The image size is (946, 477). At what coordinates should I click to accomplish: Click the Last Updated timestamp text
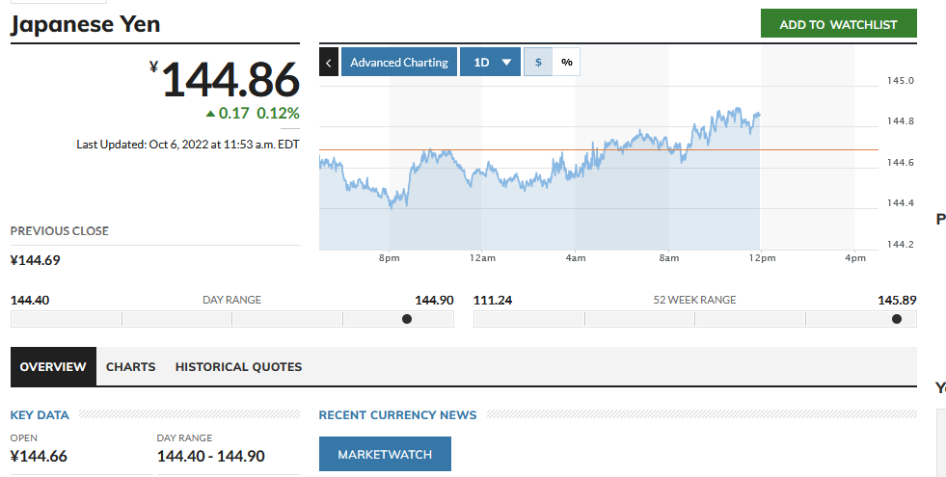(x=188, y=145)
